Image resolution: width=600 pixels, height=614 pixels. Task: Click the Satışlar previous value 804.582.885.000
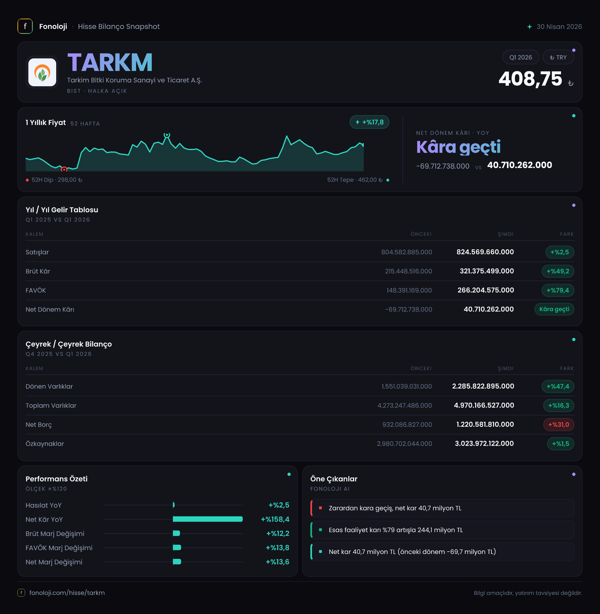click(407, 252)
